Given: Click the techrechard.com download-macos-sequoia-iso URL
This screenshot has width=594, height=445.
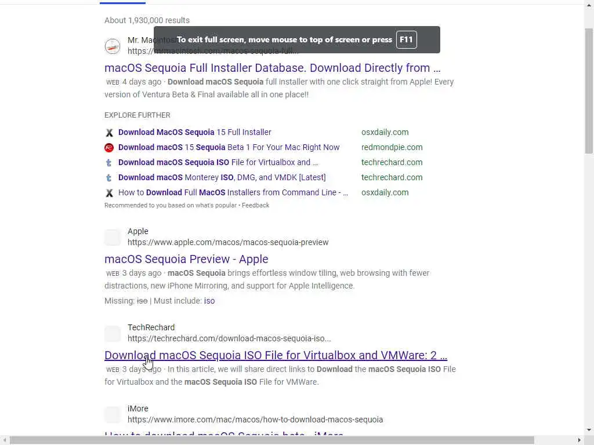Looking at the screenshot, I should pyautogui.click(x=229, y=338).
